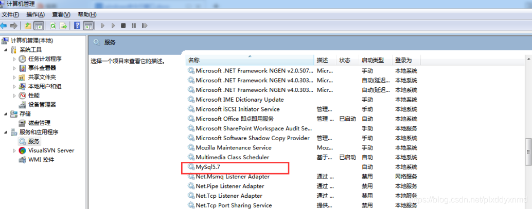Open the 帮助(H) menu
This screenshot has height=209, width=532.
pyautogui.click(x=87, y=14)
